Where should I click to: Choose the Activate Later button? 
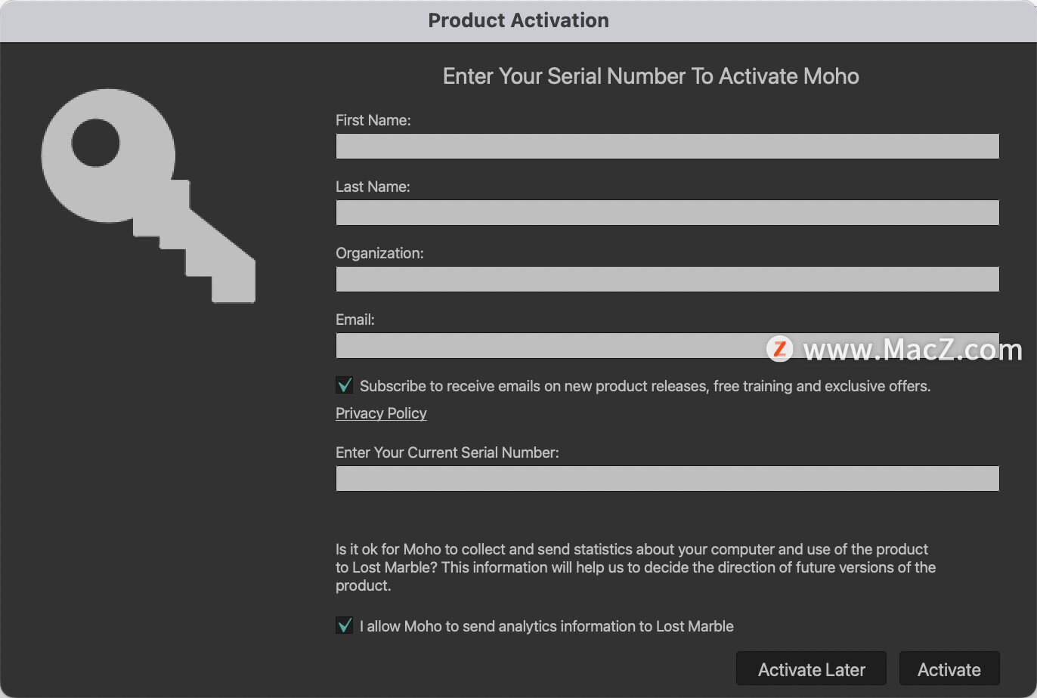click(x=811, y=669)
